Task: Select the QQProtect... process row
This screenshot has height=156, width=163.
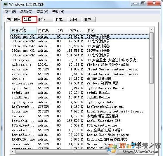Action: (x=80, y=130)
